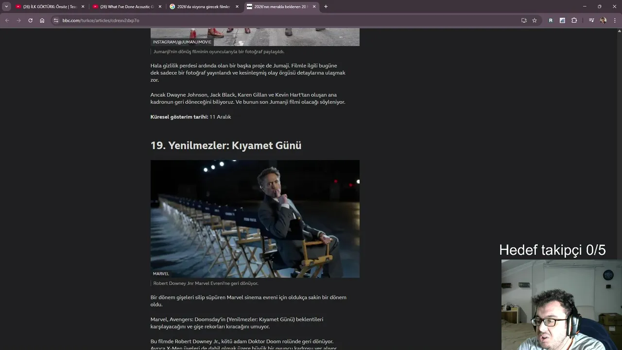Click the streamer webcam overlay
The width and height of the screenshot is (622, 350).
(562, 305)
